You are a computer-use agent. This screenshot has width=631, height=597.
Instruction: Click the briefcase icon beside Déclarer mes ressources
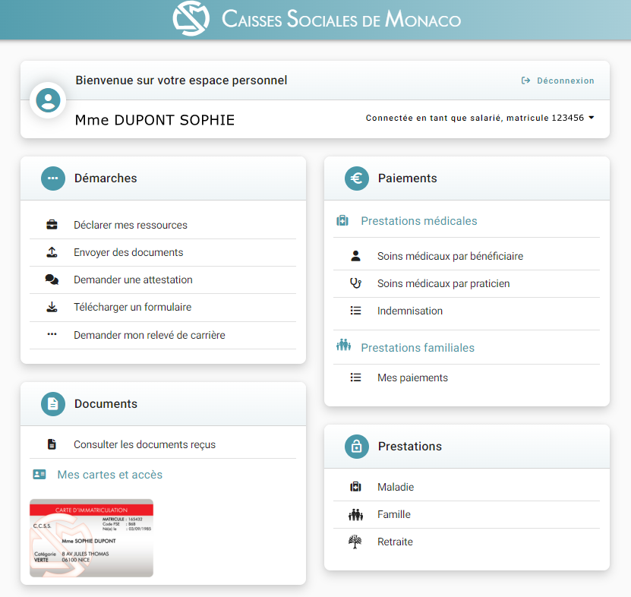52,225
